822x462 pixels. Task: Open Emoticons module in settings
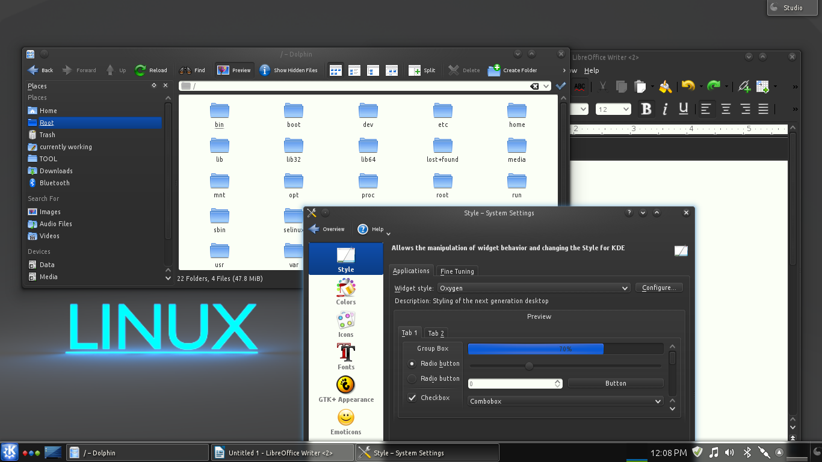click(x=346, y=422)
